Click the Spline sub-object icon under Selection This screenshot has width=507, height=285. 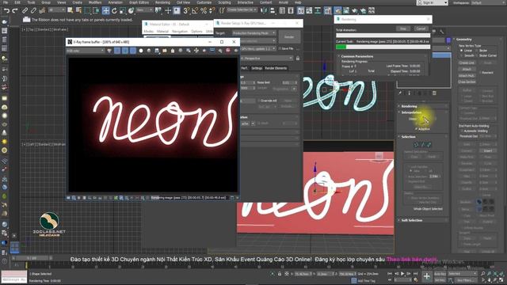tap(429, 144)
